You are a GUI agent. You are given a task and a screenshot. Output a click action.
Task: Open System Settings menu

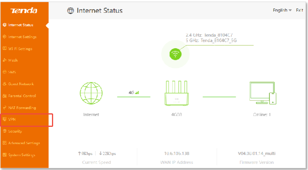tap(22, 155)
